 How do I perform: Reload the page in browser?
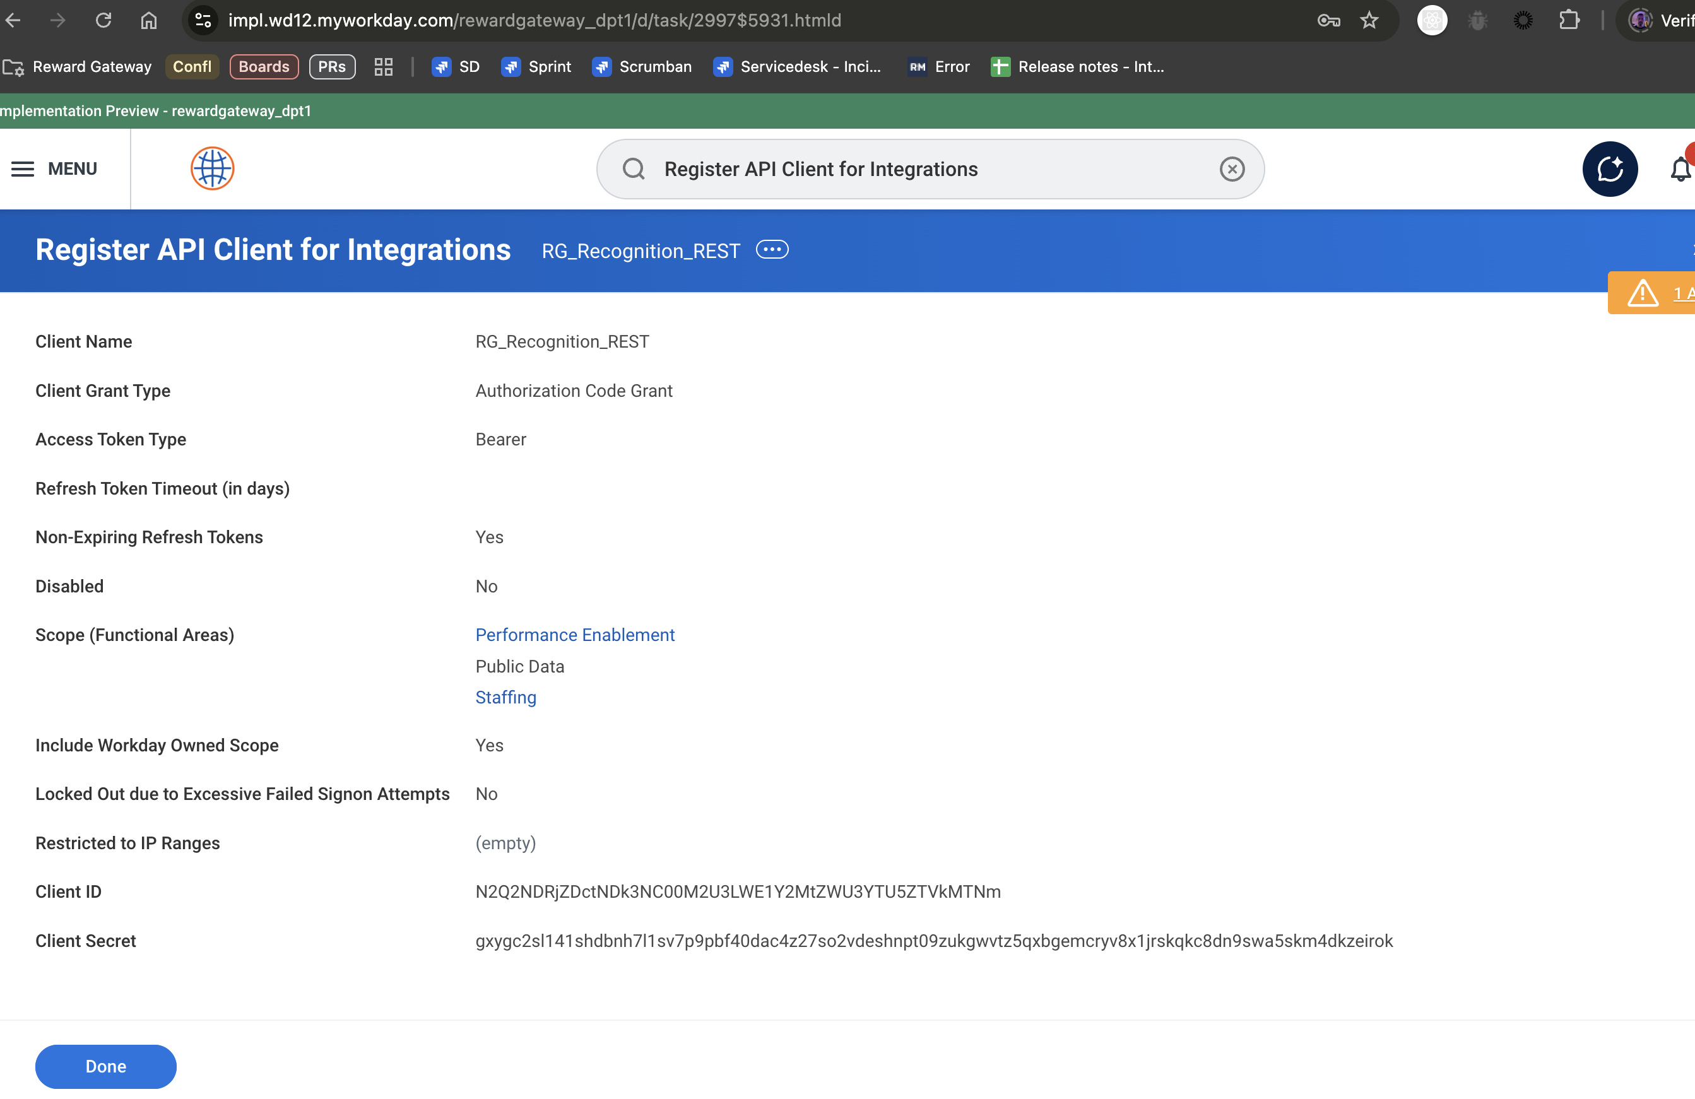103,20
